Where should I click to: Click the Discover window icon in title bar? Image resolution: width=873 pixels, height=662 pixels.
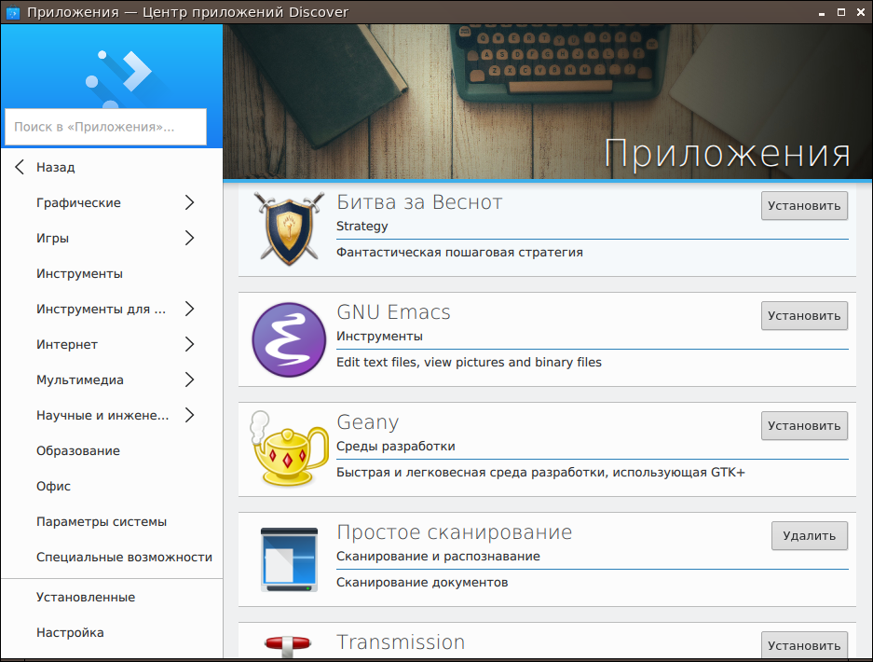[x=13, y=12]
